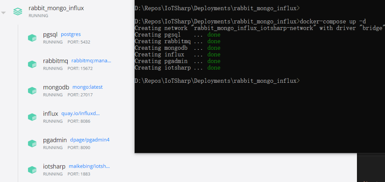Viewport: 385px width, 182px height.
Task: Select the influx container name
Action: tap(50, 114)
